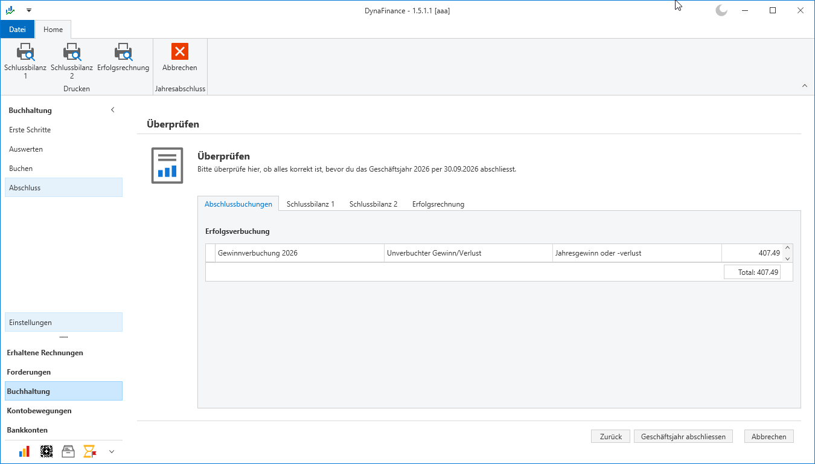This screenshot has width=815, height=464.
Task: Open the Kontobewegungen module
Action: [x=63, y=411]
